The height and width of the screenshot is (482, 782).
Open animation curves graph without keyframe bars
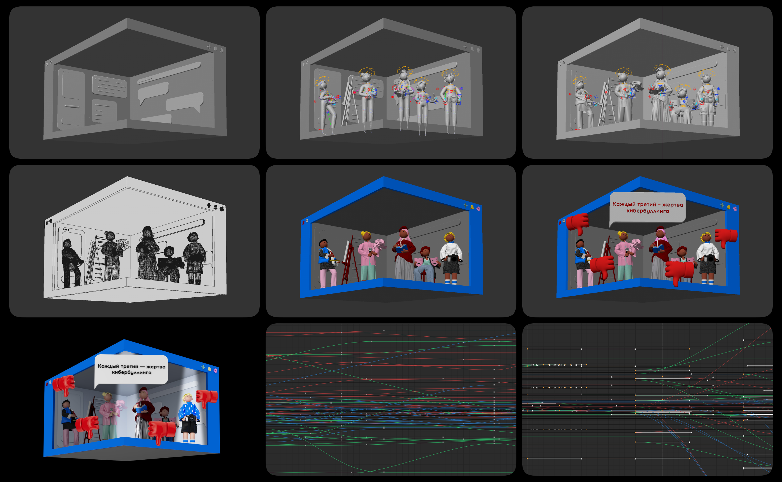tap(391, 399)
